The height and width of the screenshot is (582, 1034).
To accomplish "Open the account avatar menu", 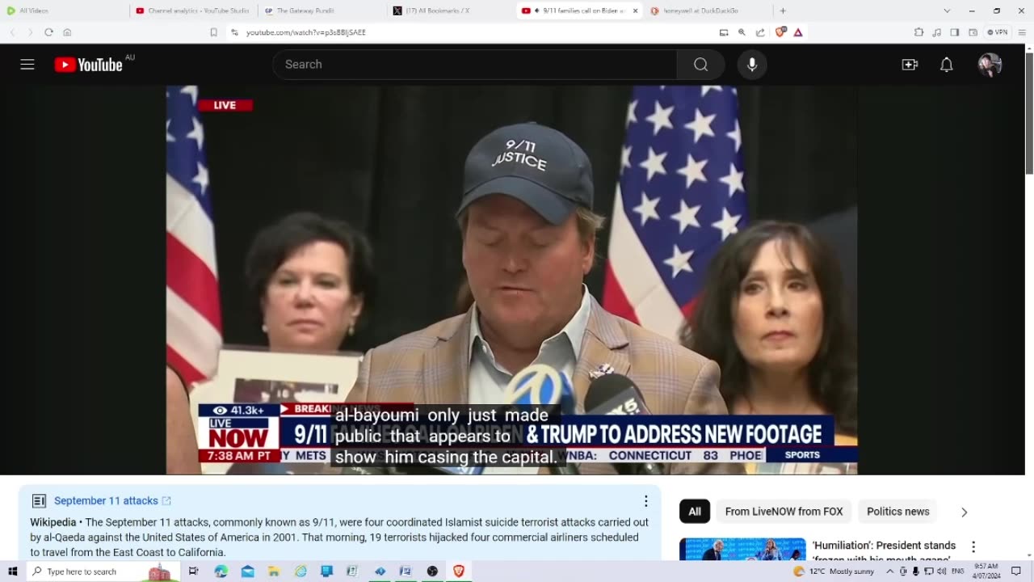I will (x=990, y=65).
